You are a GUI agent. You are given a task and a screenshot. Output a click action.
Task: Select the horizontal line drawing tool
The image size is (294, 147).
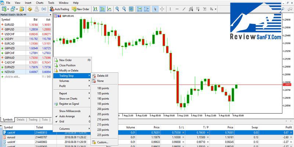(x=177, y=9)
